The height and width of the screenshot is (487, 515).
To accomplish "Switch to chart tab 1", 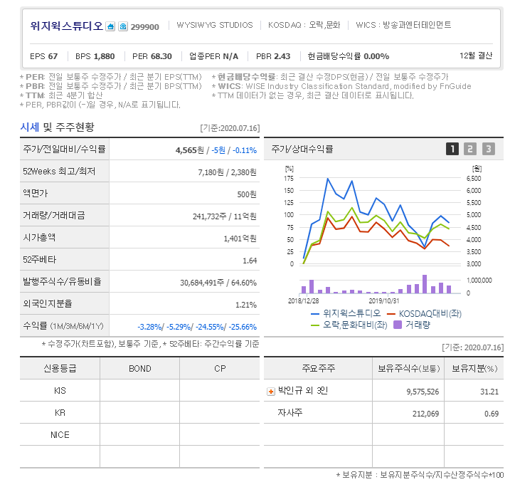I will click(452, 149).
